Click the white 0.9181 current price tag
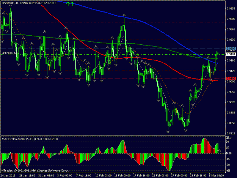 coord(231,54)
